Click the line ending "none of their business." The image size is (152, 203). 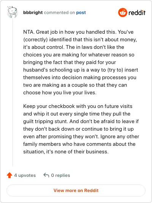[x=66, y=151]
